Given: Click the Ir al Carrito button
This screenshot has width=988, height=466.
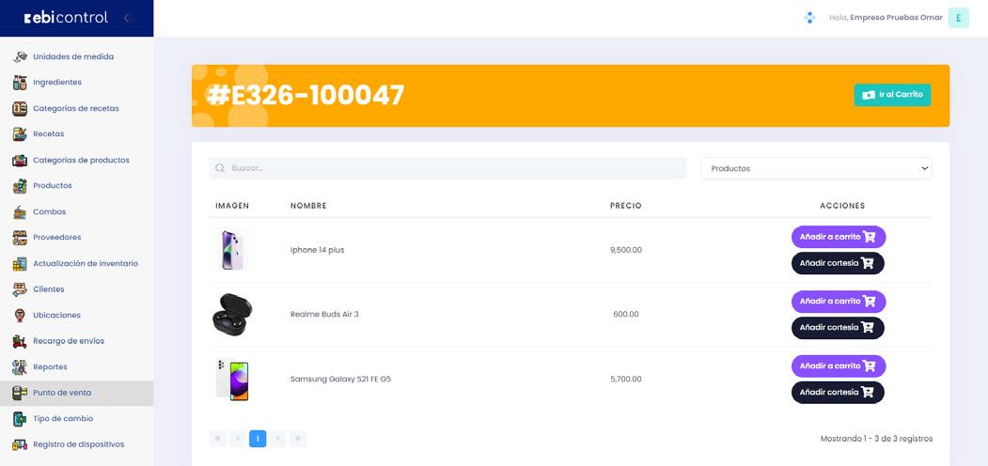Looking at the screenshot, I should pyautogui.click(x=892, y=95).
